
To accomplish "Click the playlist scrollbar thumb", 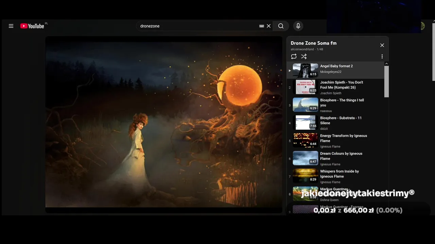I will 386,81.
